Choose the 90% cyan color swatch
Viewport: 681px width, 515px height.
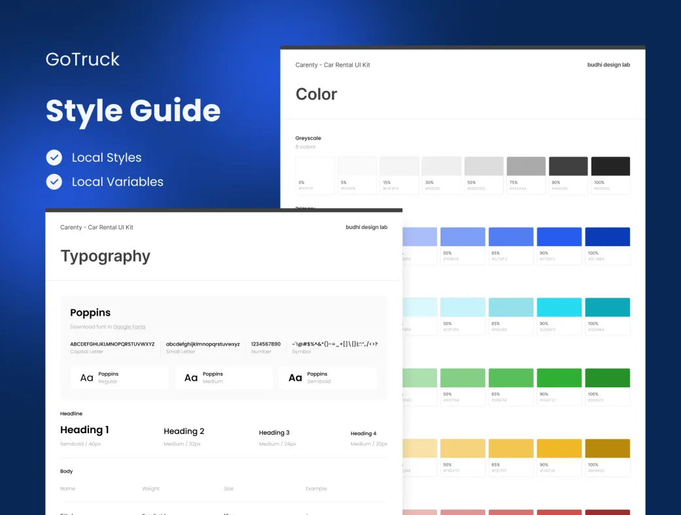point(559,308)
